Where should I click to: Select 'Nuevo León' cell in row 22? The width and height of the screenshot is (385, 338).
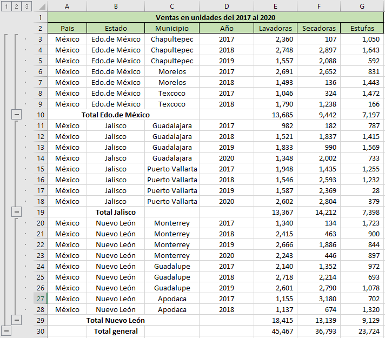[x=116, y=244]
